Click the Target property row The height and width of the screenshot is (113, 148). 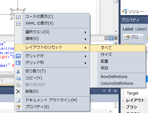(136, 93)
